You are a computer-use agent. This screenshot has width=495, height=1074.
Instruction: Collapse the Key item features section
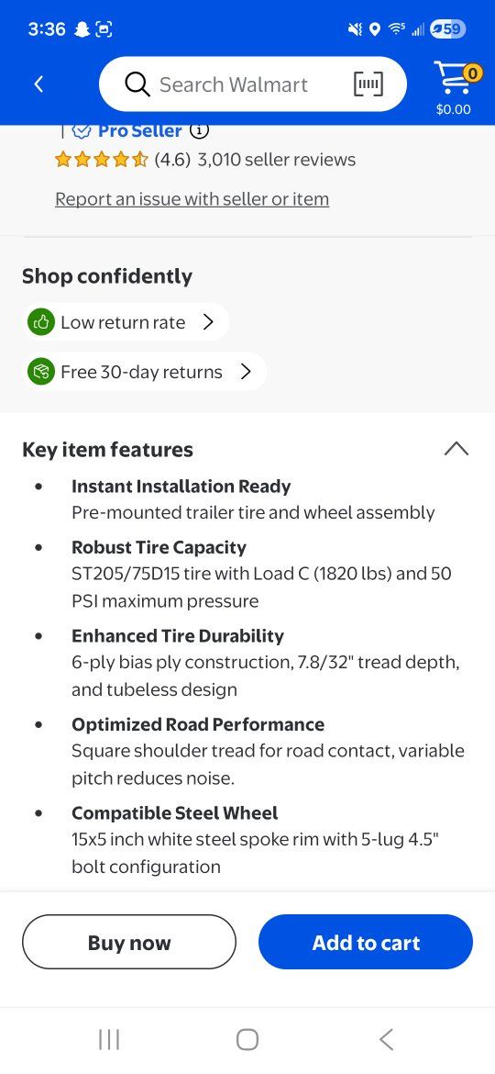point(456,449)
